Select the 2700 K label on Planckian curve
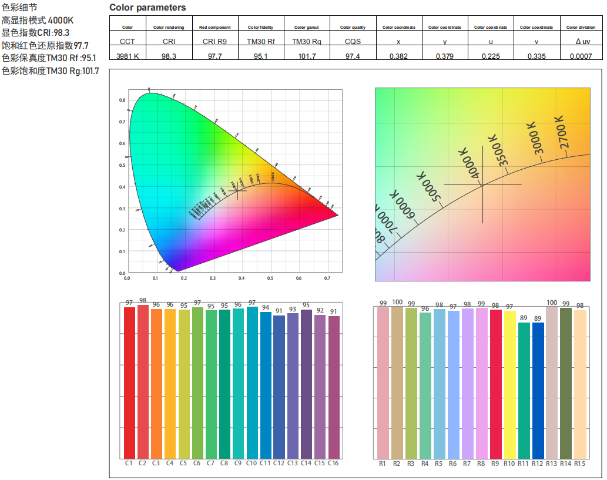This screenshot has width=607, height=480. 562,132
